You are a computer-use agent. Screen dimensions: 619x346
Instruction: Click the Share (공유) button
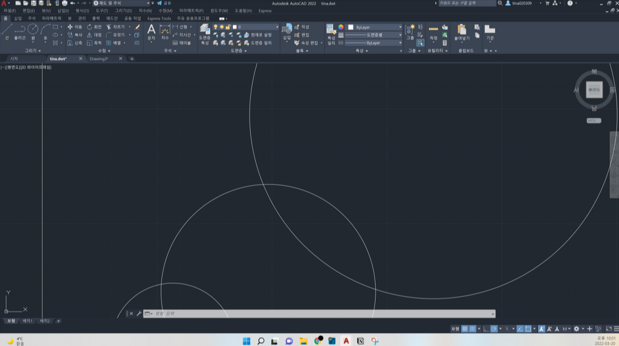pyautogui.click(x=164, y=3)
